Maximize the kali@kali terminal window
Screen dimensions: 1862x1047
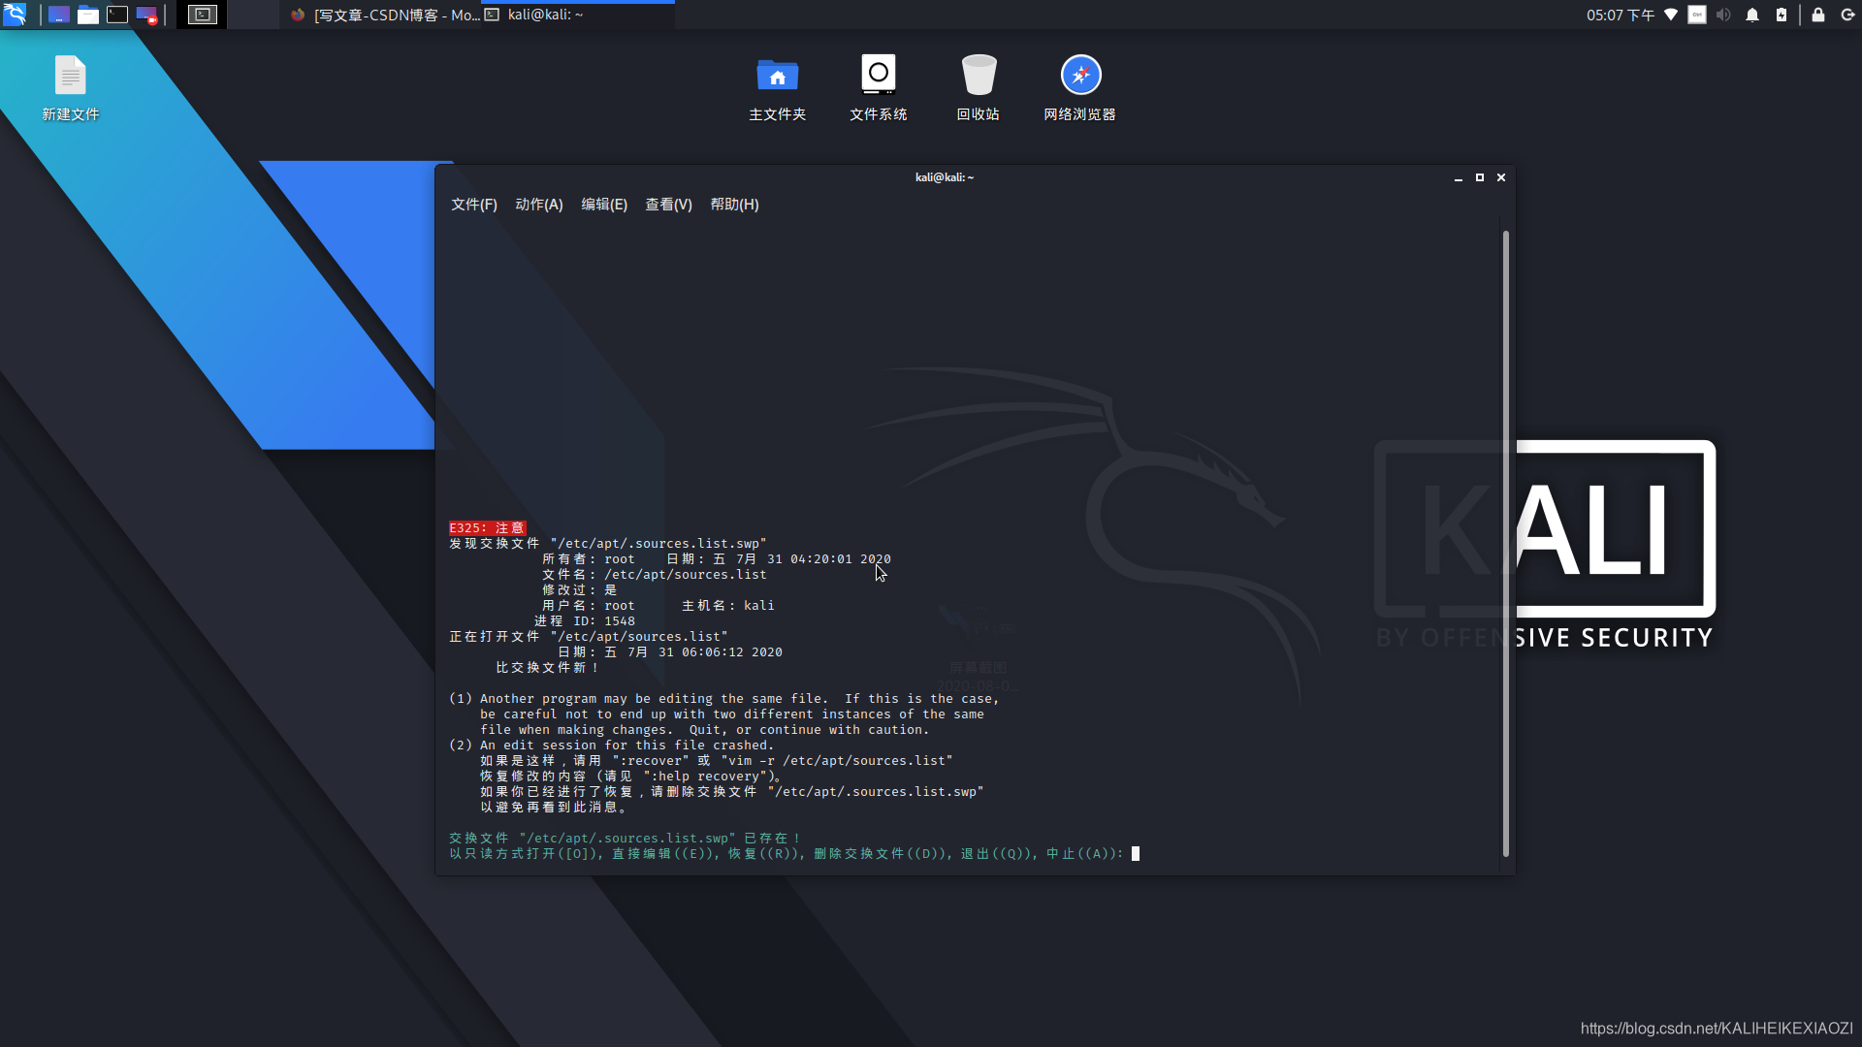tap(1479, 177)
